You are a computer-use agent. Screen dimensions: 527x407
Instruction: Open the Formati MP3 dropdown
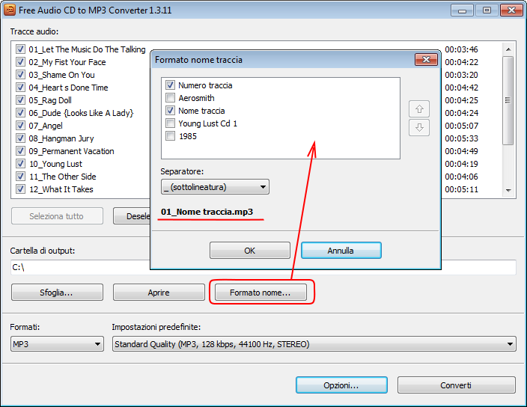[x=57, y=344]
